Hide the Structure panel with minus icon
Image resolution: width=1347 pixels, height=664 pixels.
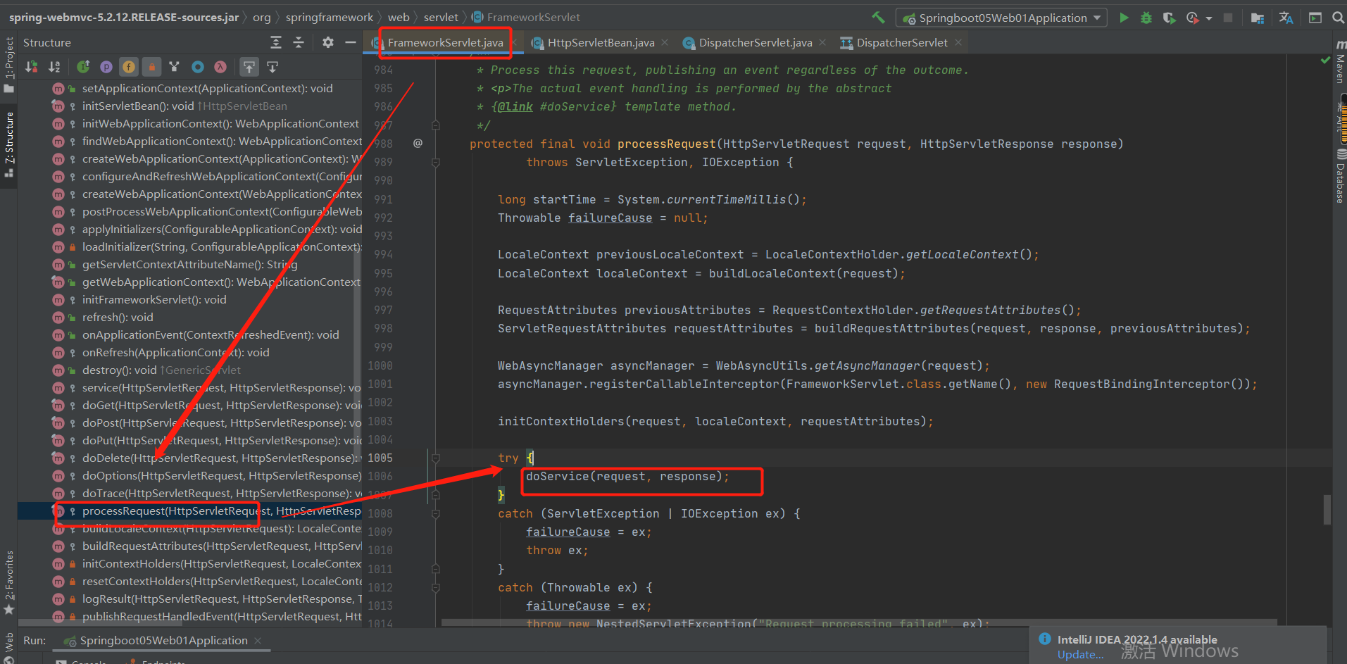pyautogui.click(x=350, y=43)
